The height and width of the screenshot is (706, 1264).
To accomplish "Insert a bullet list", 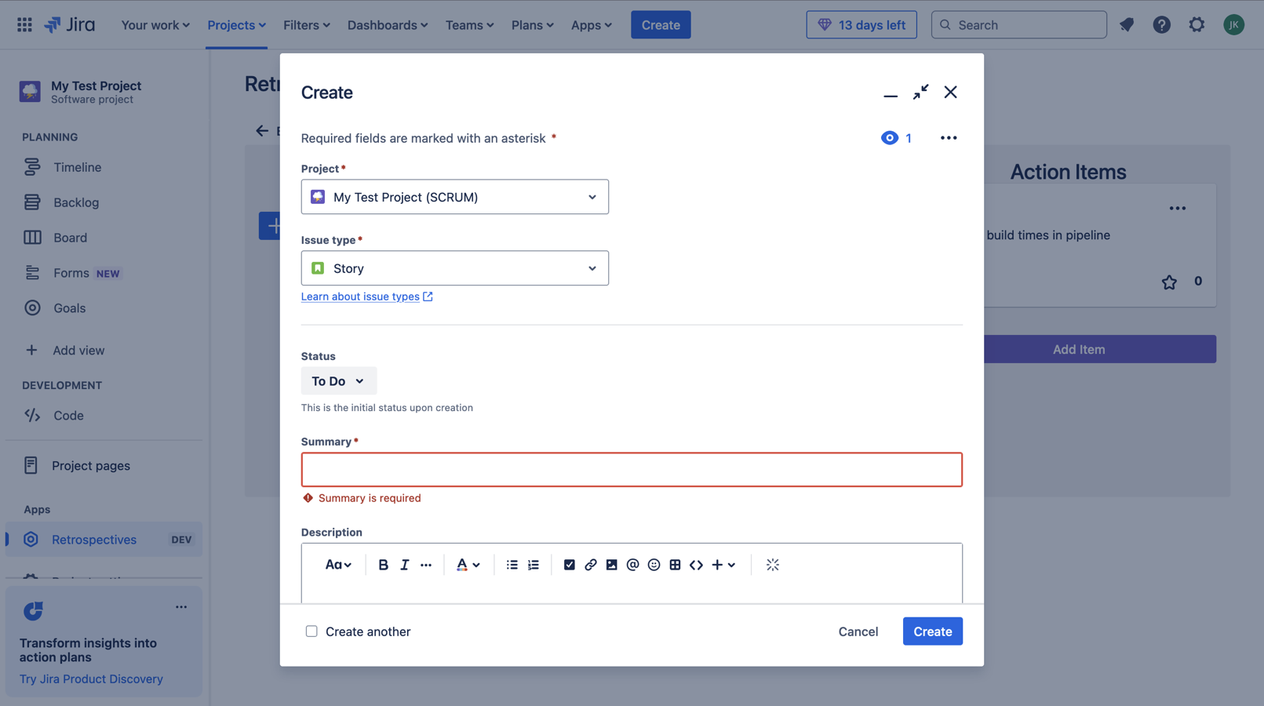I will 512,565.
